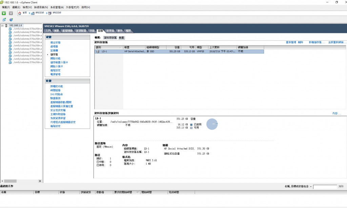Image resolution: width=347 pixels, height=208 pixels.
Task: Open 主機快取組態 settings
Action: pyautogui.click(x=58, y=114)
